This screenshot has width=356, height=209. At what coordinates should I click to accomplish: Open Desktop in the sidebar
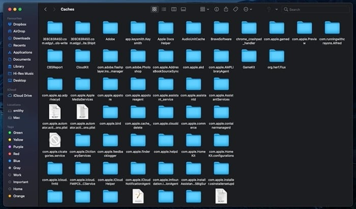(x=17, y=80)
